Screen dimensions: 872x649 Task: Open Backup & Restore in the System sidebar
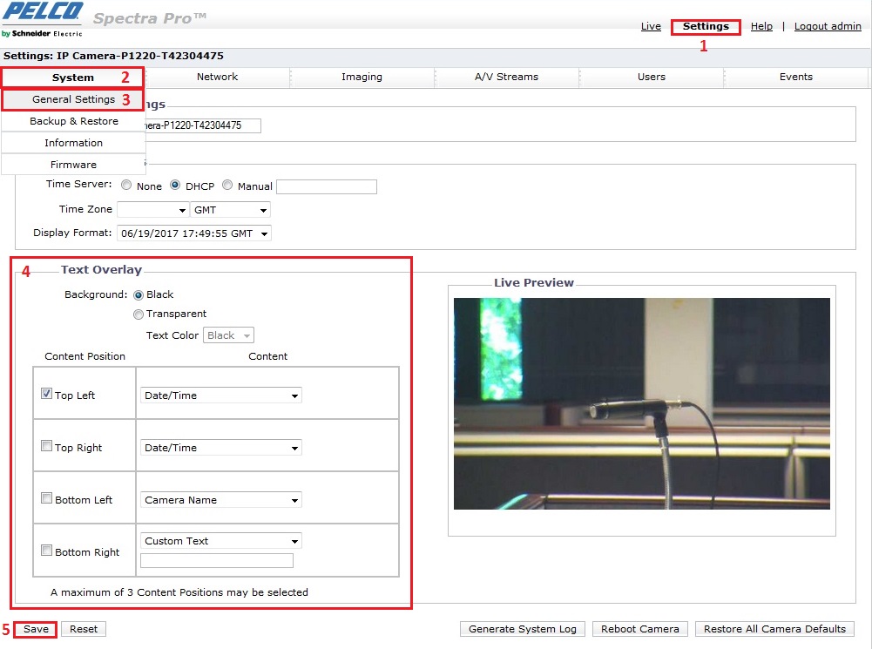73,121
